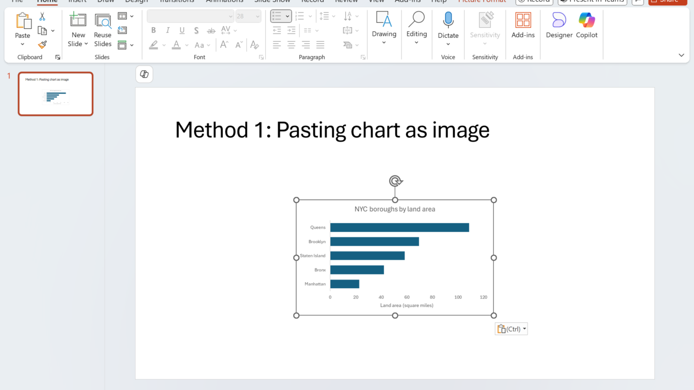The height and width of the screenshot is (390, 694).
Task: Click the font color swatch
Action: (x=176, y=45)
